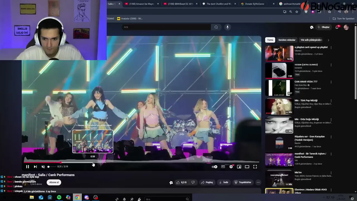Open Outlook from the taskbar
Screen dimensions: 357x201
pyautogui.click(x=41, y=197)
